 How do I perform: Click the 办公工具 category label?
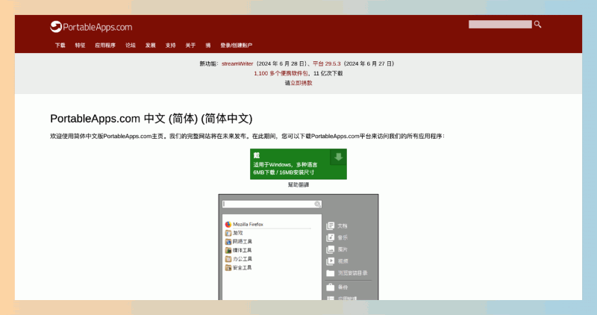(242, 259)
